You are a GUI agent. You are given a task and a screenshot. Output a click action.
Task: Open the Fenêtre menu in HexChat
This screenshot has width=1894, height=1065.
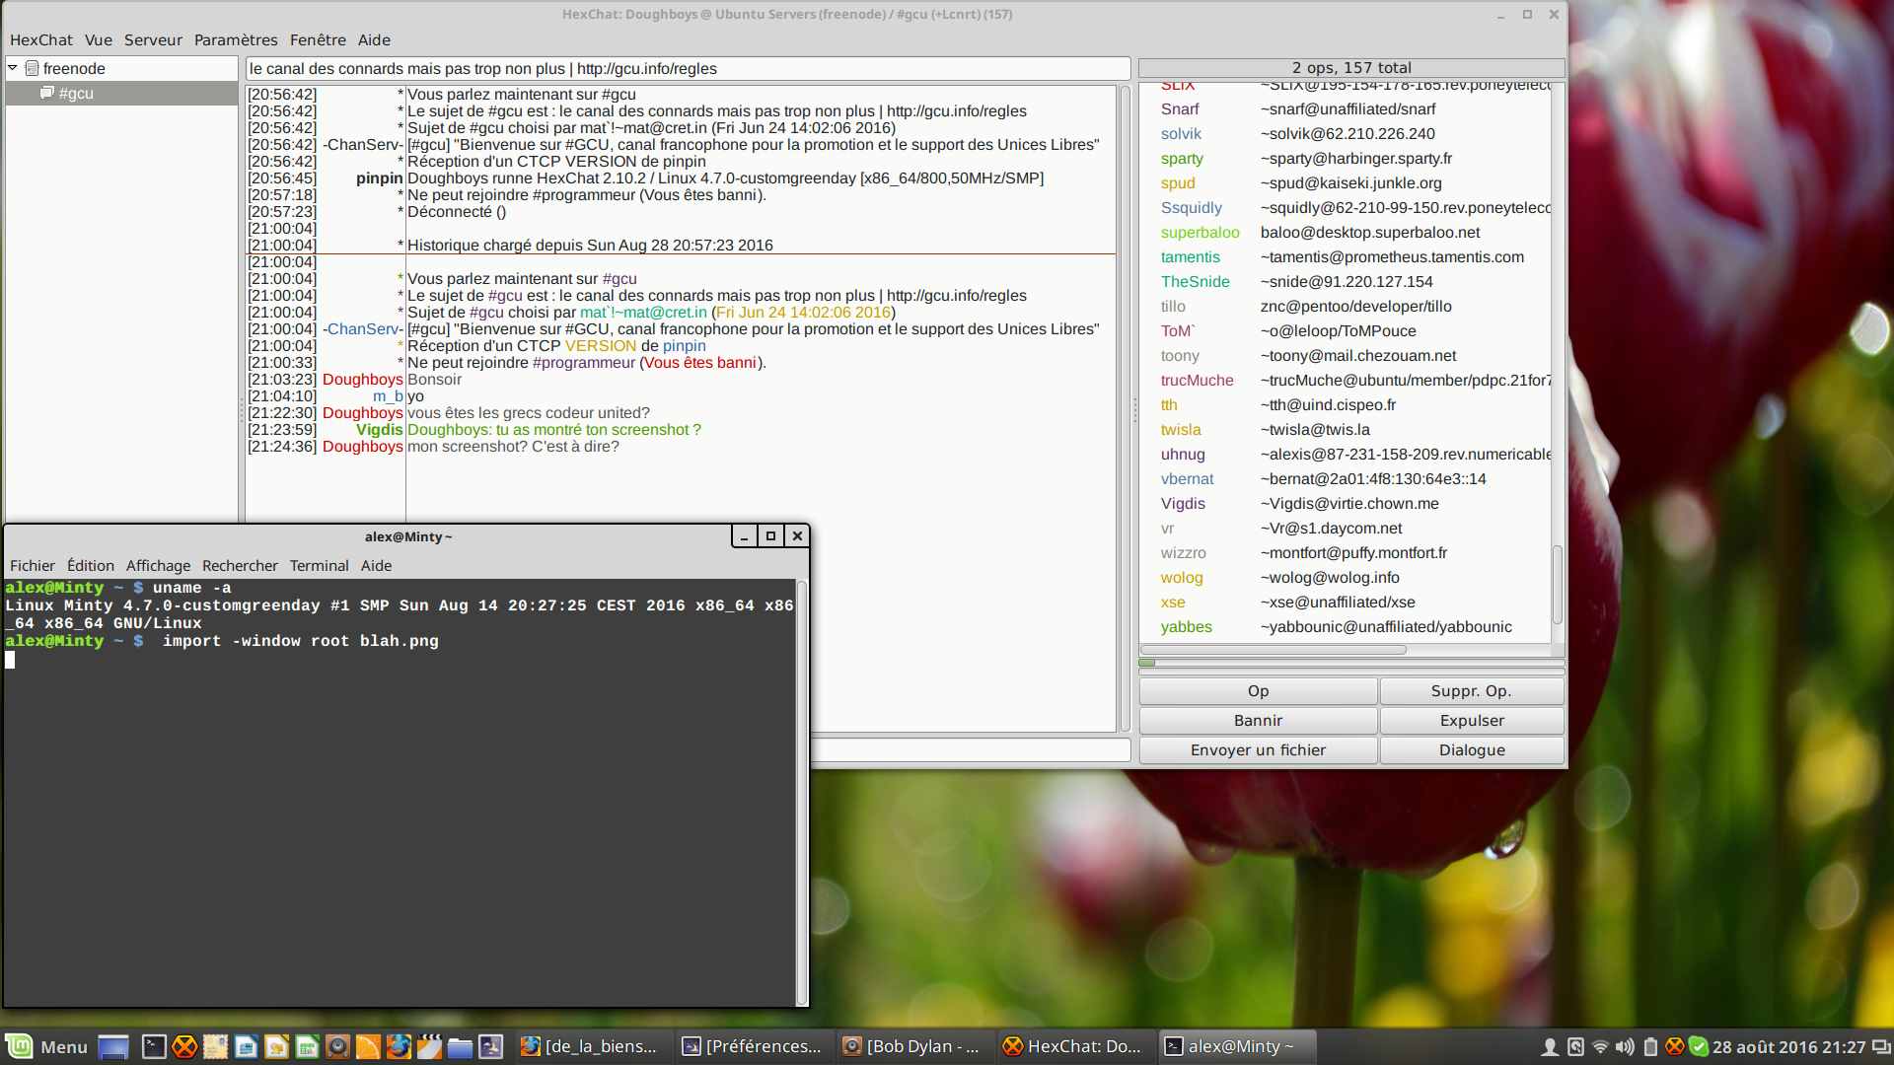[318, 40]
